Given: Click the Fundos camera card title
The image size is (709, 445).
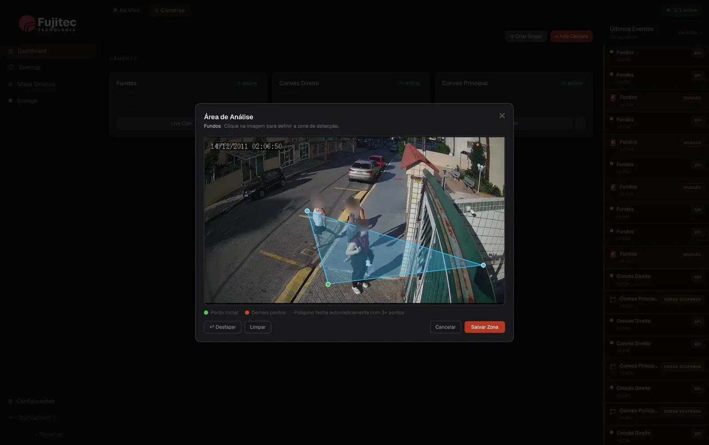Looking at the screenshot, I should pos(126,83).
